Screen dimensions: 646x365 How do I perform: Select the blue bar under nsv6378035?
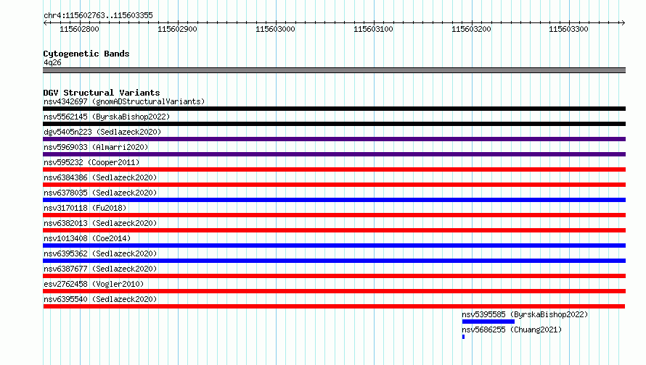point(334,200)
